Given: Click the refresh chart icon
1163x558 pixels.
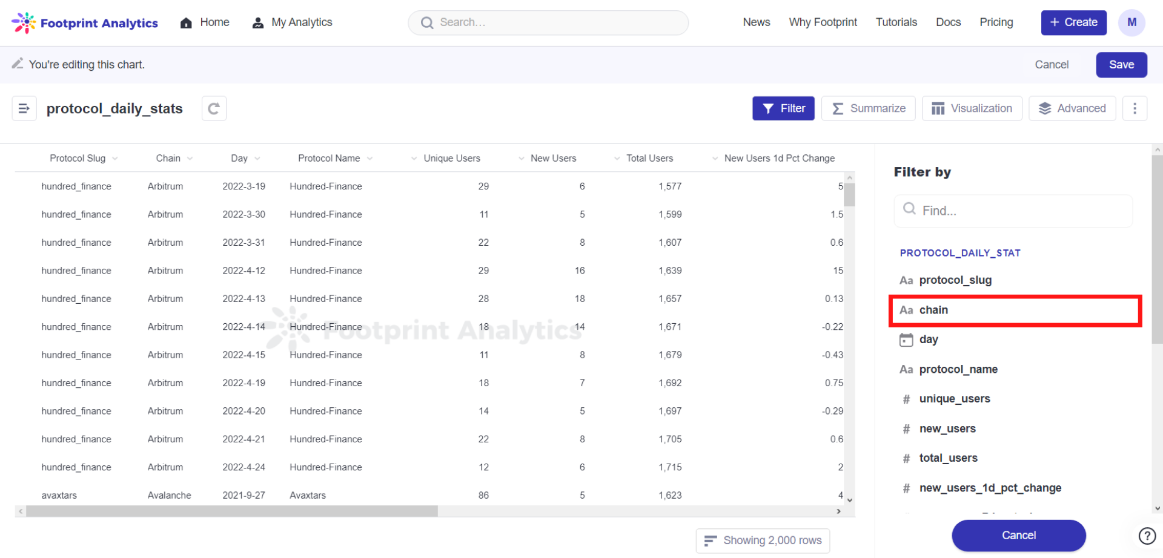Looking at the screenshot, I should coord(214,108).
